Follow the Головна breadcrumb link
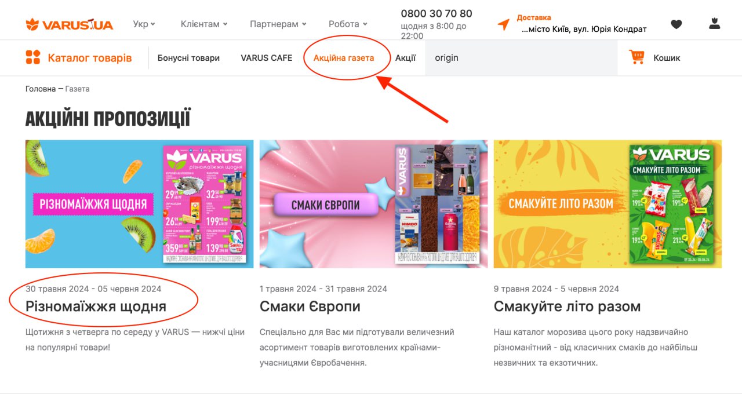The height and width of the screenshot is (394, 742). [40, 89]
